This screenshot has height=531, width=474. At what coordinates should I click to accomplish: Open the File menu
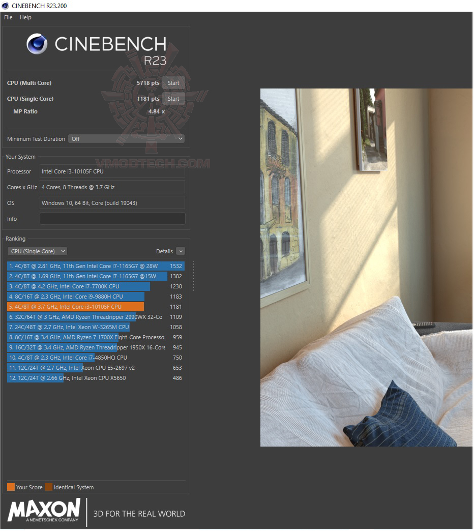click(8, 17)
